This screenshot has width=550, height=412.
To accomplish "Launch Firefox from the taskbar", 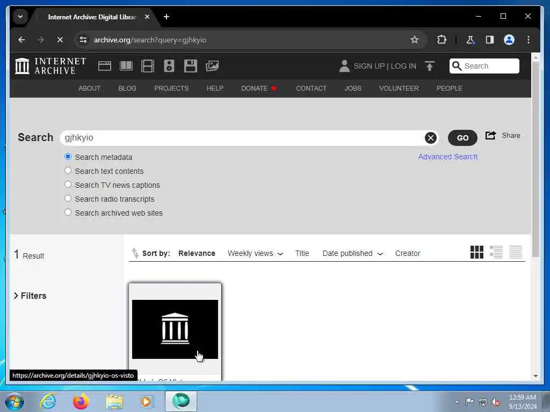I will (x=81, y=401).
